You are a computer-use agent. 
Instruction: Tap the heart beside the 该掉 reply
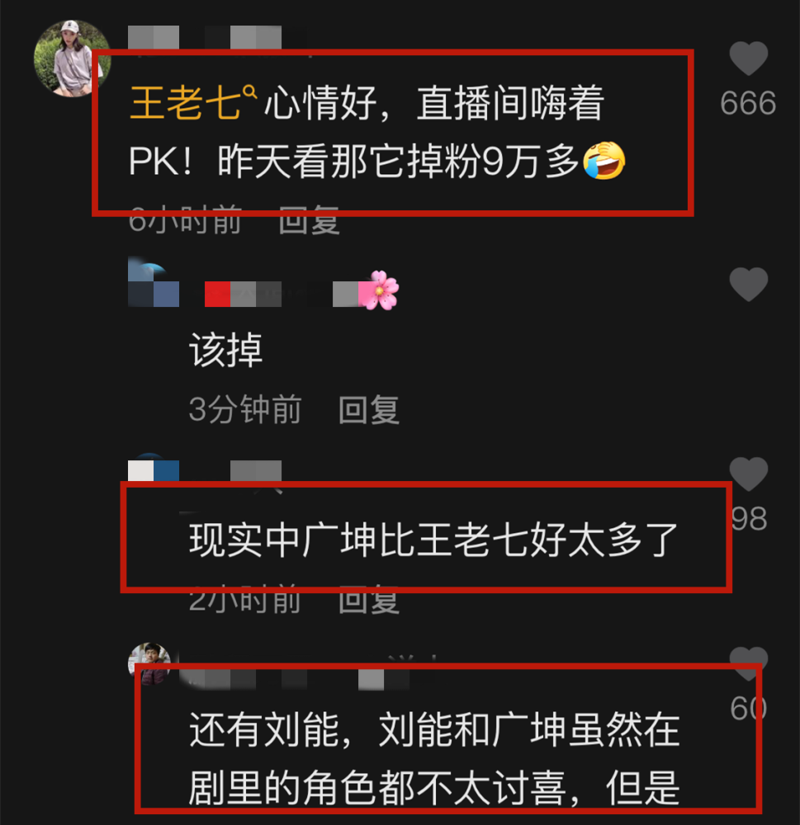click(748, 284)
